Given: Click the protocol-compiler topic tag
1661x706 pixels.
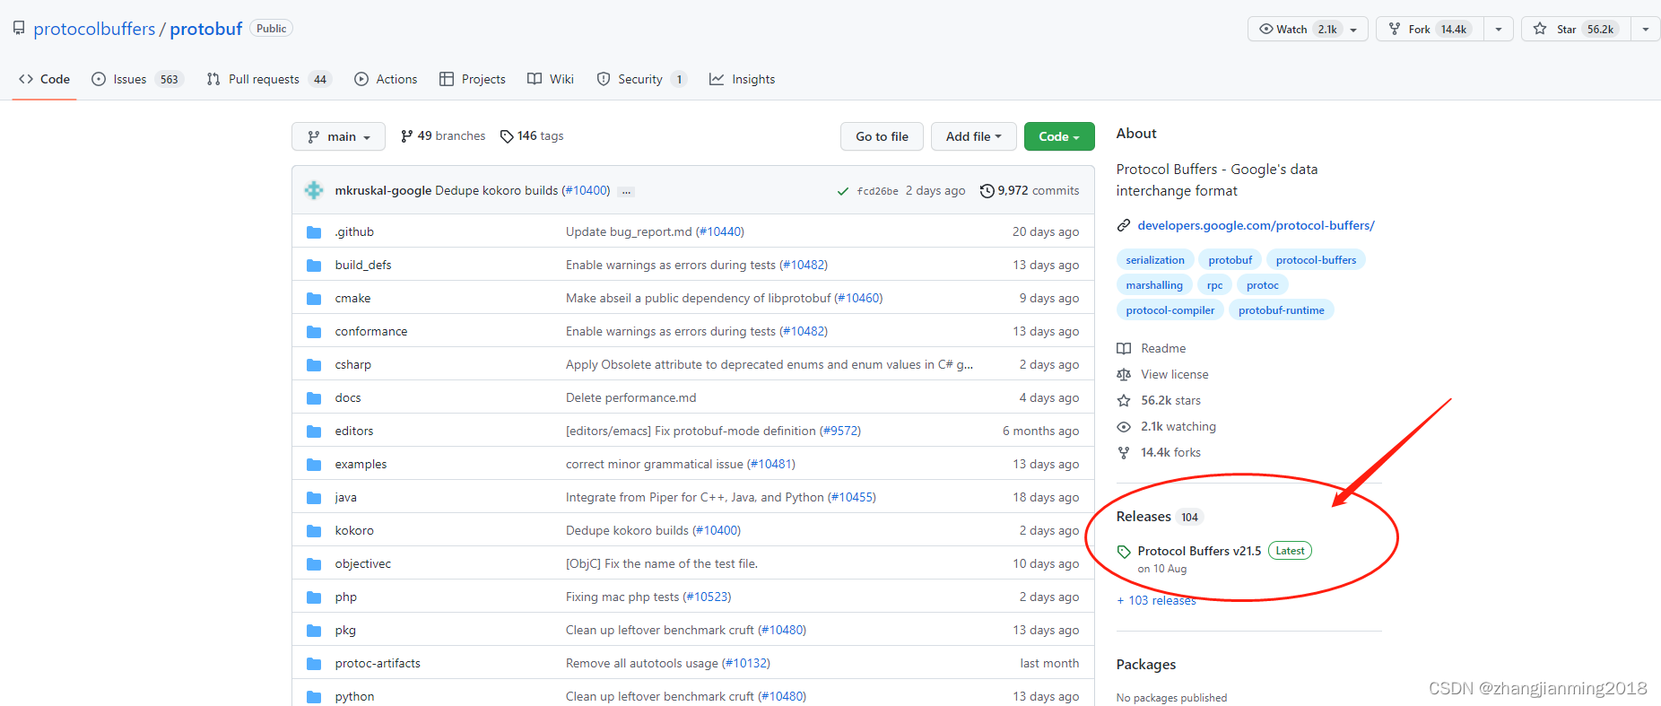Looking at the screenshot, I should 1170,310.
